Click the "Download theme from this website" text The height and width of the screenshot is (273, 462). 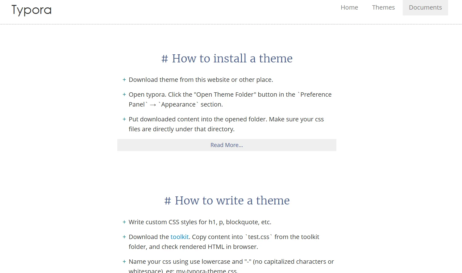(x=201, y=80)
